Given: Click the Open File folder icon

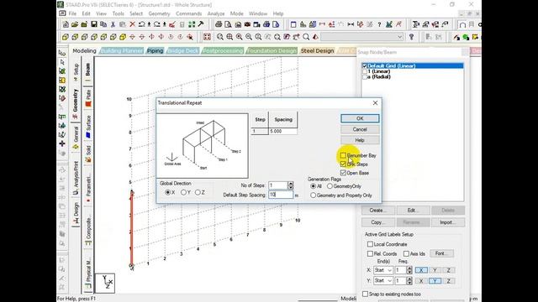Looking at the screenshot, I should (75, 24).
